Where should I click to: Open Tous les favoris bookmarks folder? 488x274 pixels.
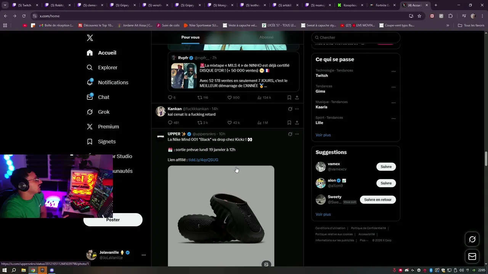coord(471,25)
